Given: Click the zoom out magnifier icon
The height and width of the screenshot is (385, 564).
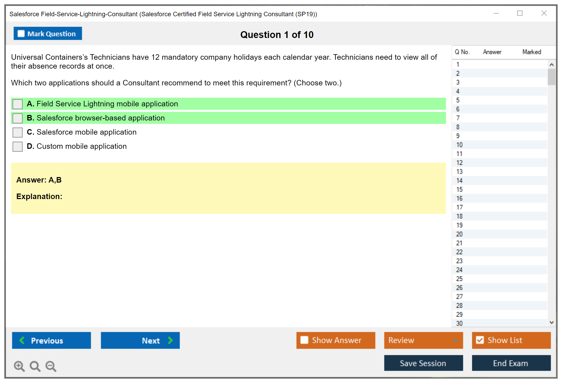Looking at the screenshot, I should 51,366.
